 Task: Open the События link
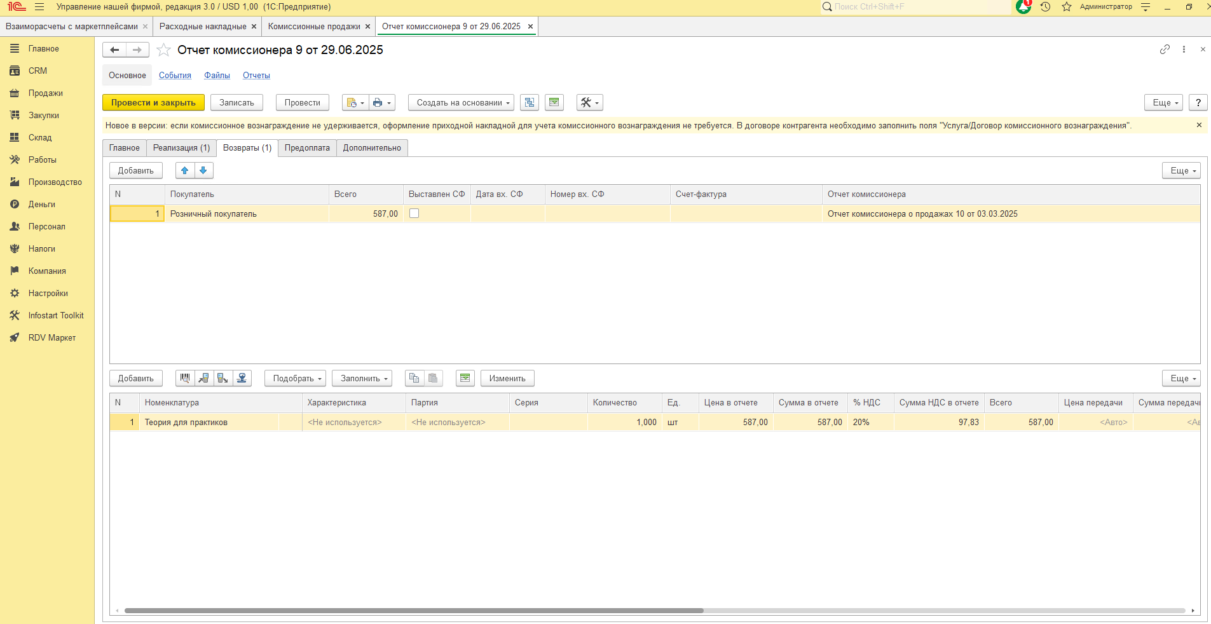pyautogui.click(x=175, y=76)
